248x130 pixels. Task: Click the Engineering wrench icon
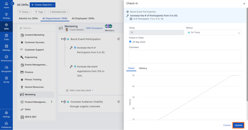22,57
